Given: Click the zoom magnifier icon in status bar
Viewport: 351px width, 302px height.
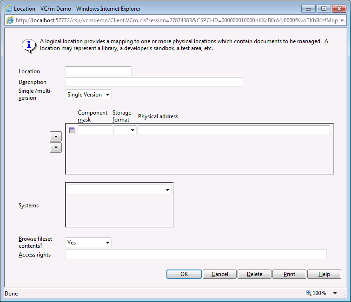Looking at the screenshot, I should [308, 293].
